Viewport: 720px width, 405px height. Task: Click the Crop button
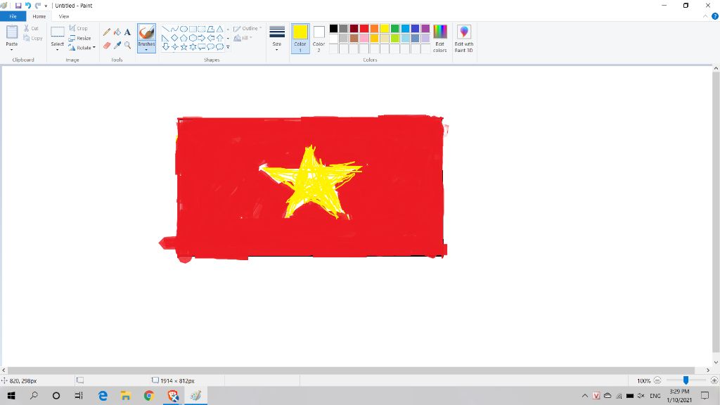[x=78, y=28]
